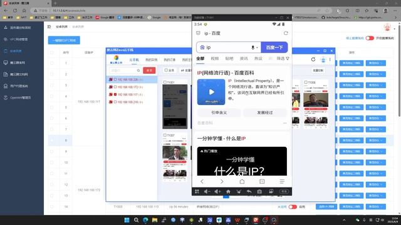Go forward in the Baidu mobile browser
The width and height of the screenshot is (401, 225).
click(222, 181)
